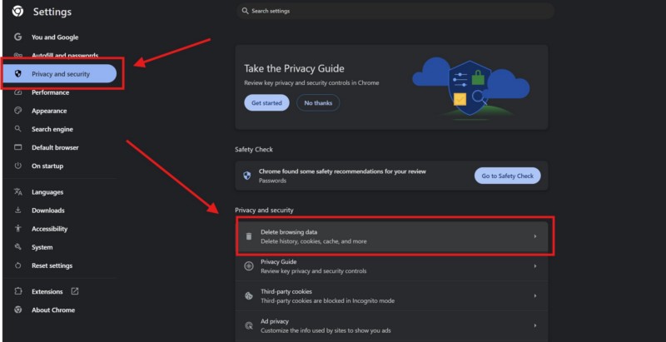Click the Extensions external-link icon

(75, 291)
